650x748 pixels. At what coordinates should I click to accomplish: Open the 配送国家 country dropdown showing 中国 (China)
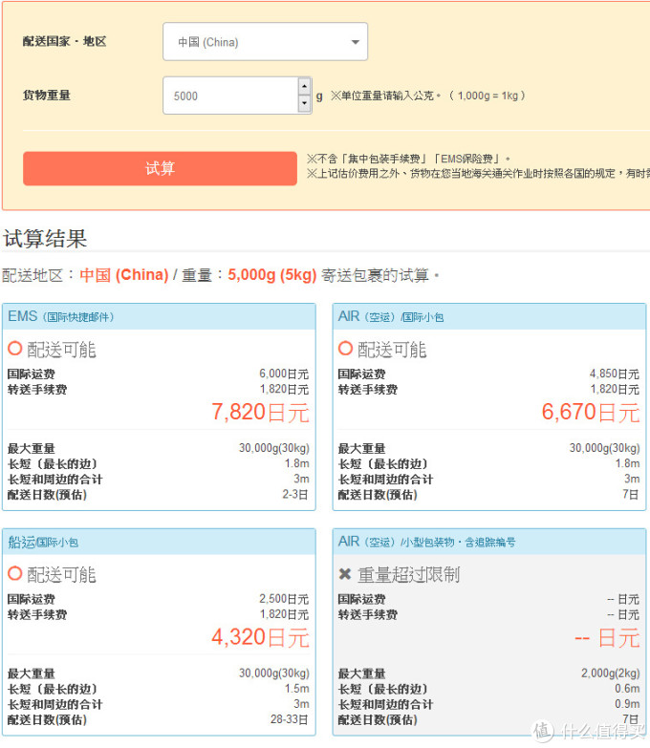[265, 41]
